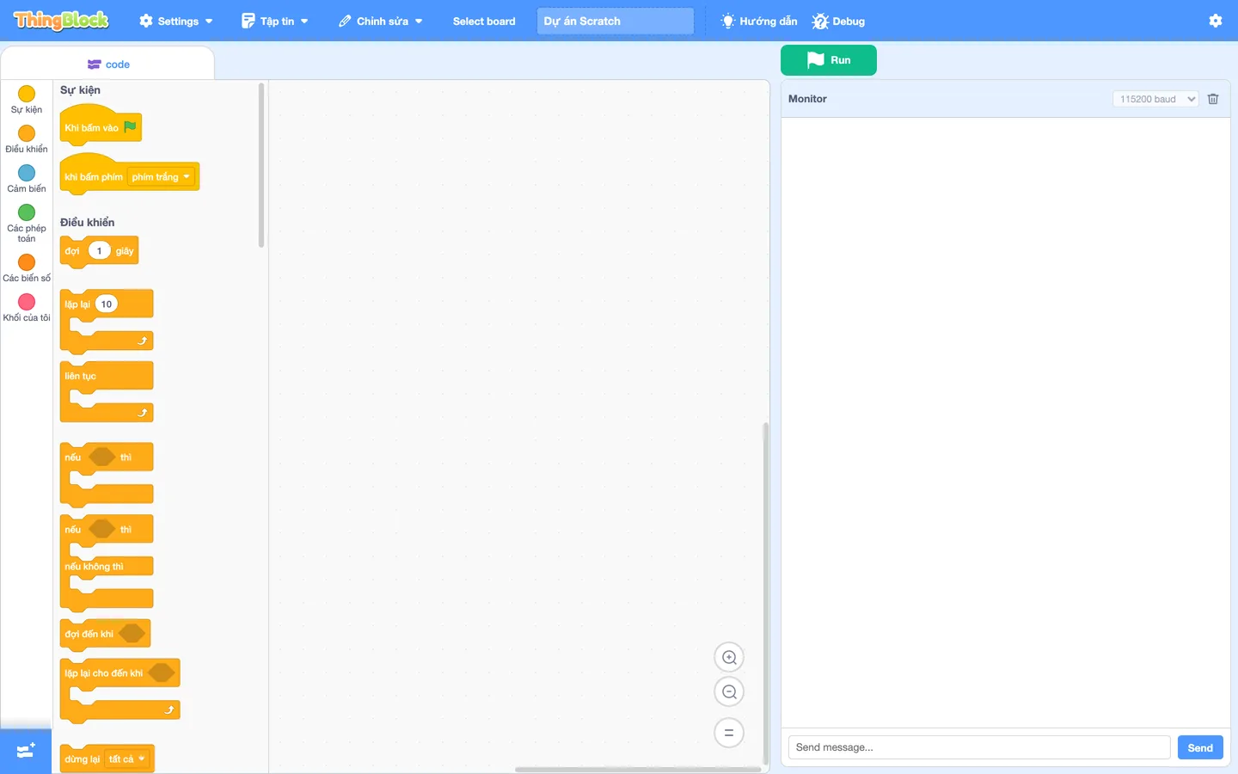1238x774 pixels.
Task: Open the Settings menu
Action: tap(176, 21)
